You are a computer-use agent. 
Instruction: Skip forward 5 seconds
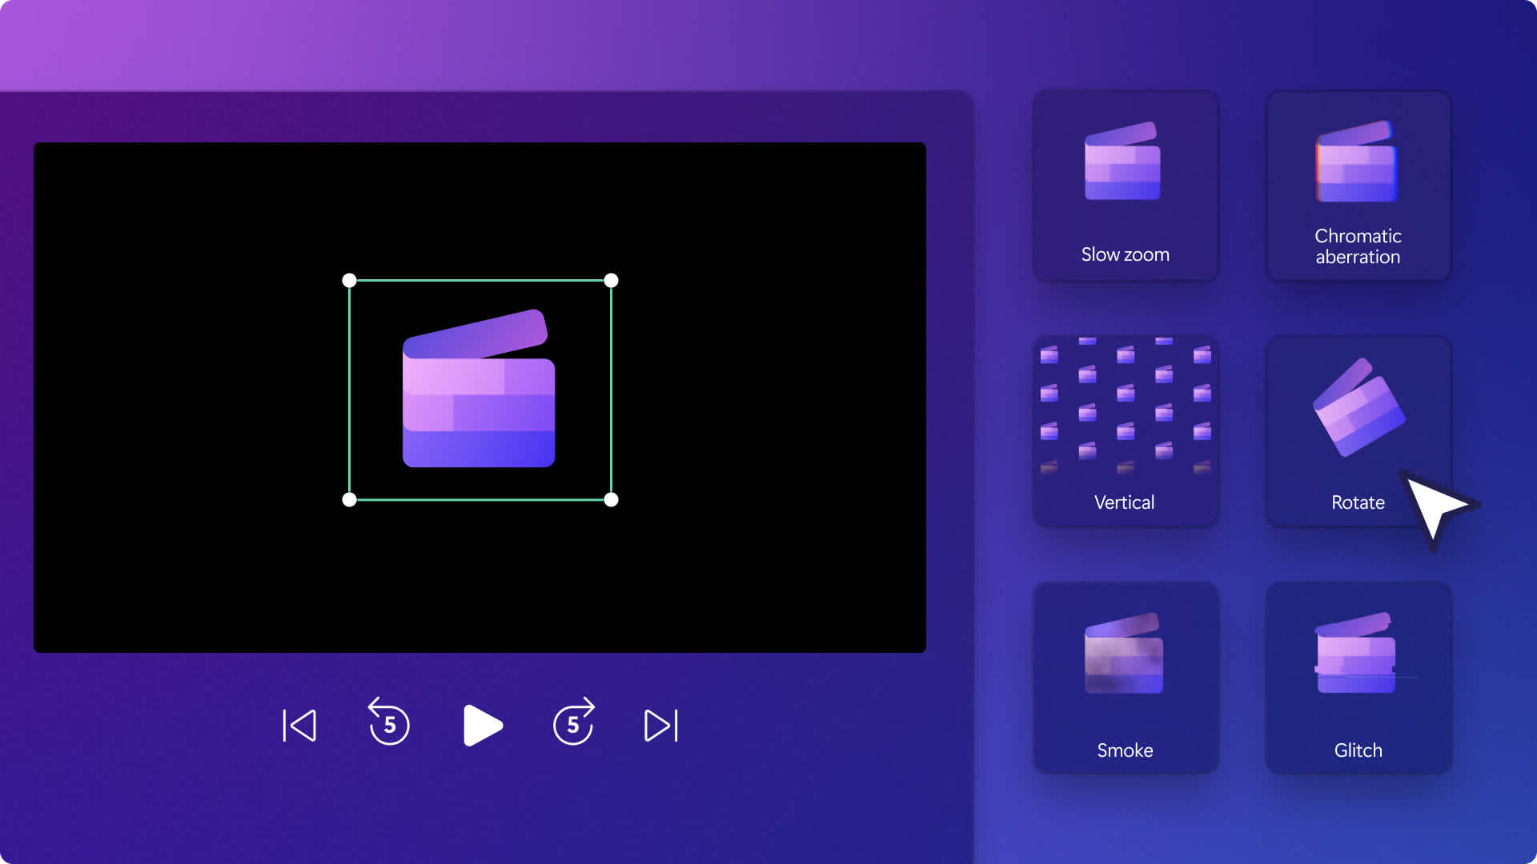(x=574, y=721)
